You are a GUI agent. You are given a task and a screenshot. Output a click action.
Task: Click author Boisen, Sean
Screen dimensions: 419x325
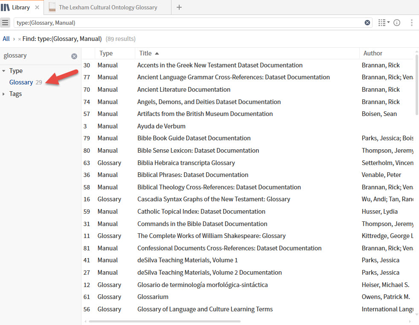pyautogui.click(x=379, y=114)
